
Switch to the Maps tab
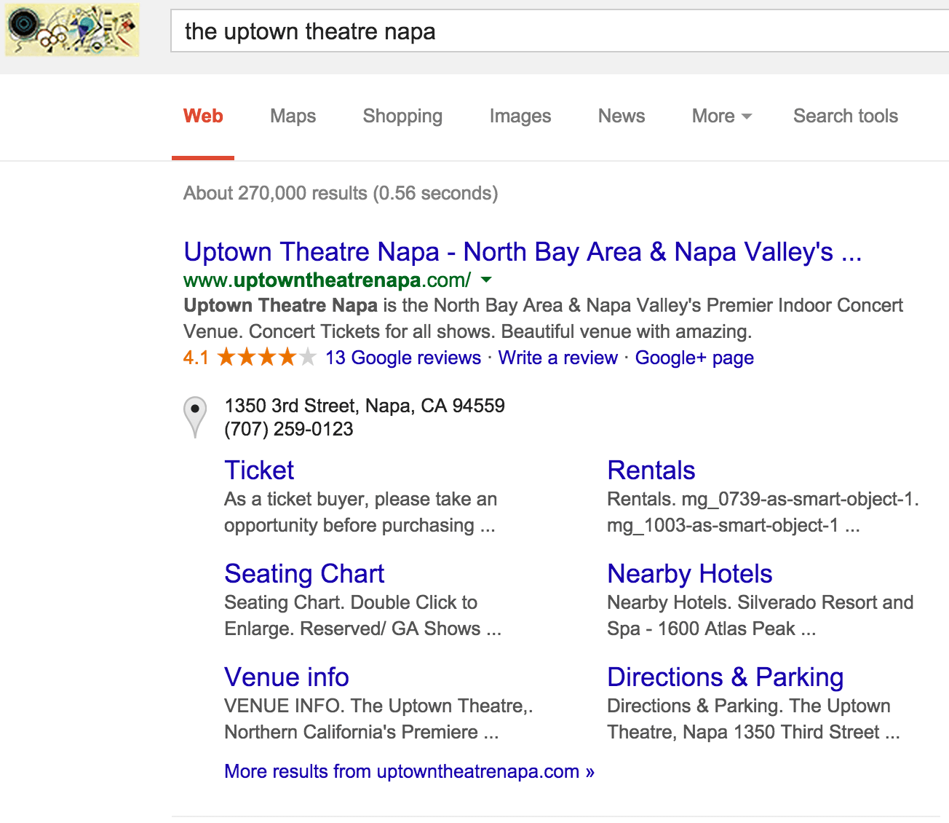coord(293,117)
